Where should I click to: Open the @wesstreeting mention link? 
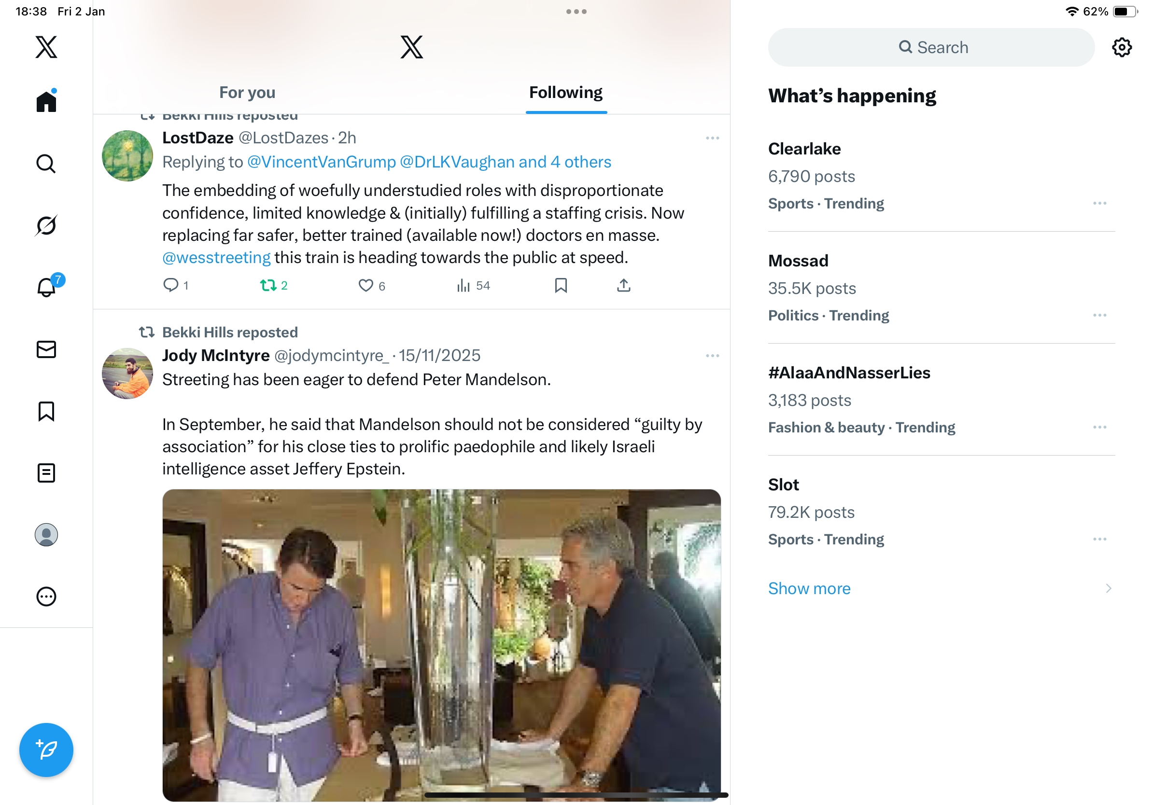point(216,257)
